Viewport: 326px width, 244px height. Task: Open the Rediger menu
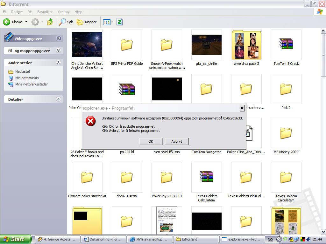[x=17, y=12]
